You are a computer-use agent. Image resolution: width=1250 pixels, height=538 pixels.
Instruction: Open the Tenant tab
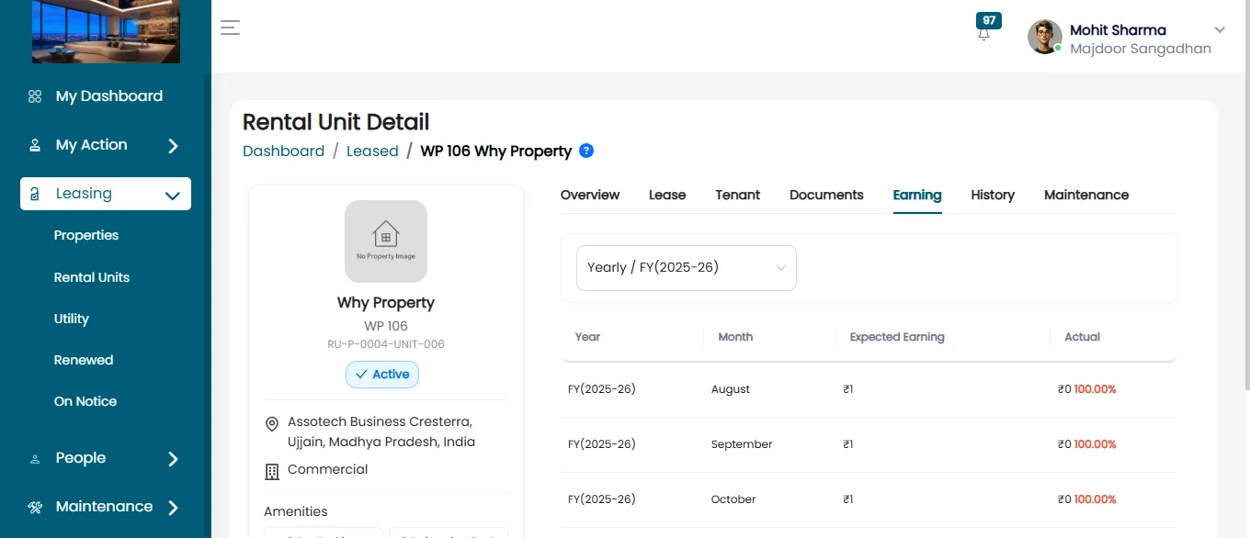(738, 195)
